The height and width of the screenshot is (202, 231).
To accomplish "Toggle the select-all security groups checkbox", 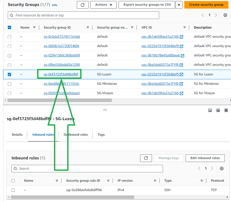I will (x=9, y=28).
